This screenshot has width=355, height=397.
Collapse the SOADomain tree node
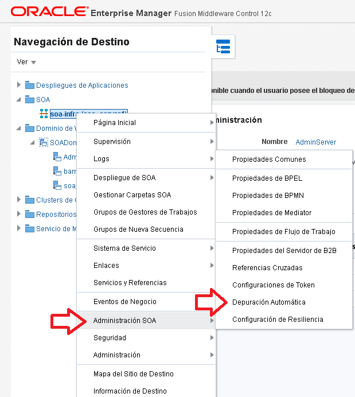32,143
